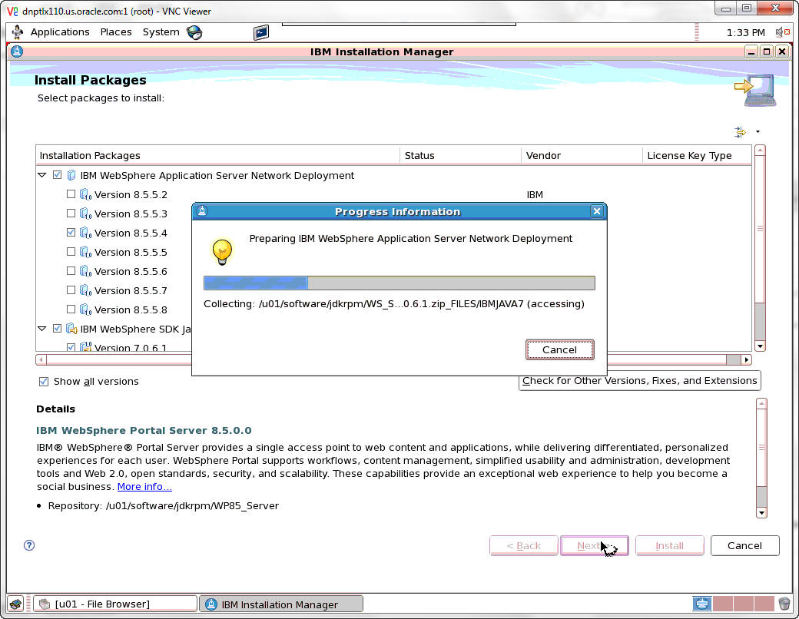Click package list scrollbar up arrow

pyautogui.click(x=761, y=151)
